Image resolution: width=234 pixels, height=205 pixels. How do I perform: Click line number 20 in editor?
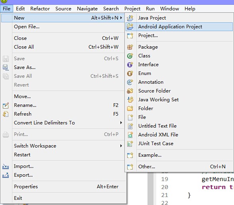click(165, 187)
